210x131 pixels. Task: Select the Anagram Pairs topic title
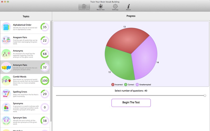pyautogui.click(x=20, y=37)
